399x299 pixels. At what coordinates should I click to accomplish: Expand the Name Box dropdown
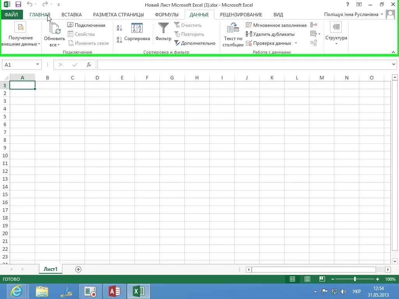coord(38,65)
